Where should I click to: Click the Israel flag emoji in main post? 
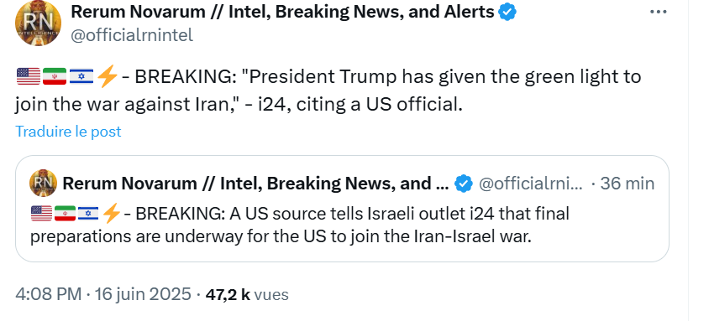point(81,76)
